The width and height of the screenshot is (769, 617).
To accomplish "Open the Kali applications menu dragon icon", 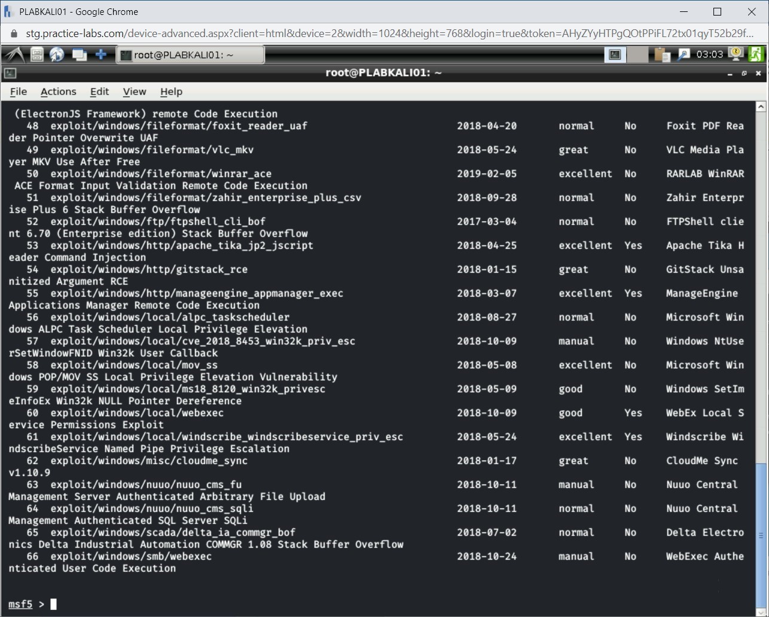I will coord(14,54).
